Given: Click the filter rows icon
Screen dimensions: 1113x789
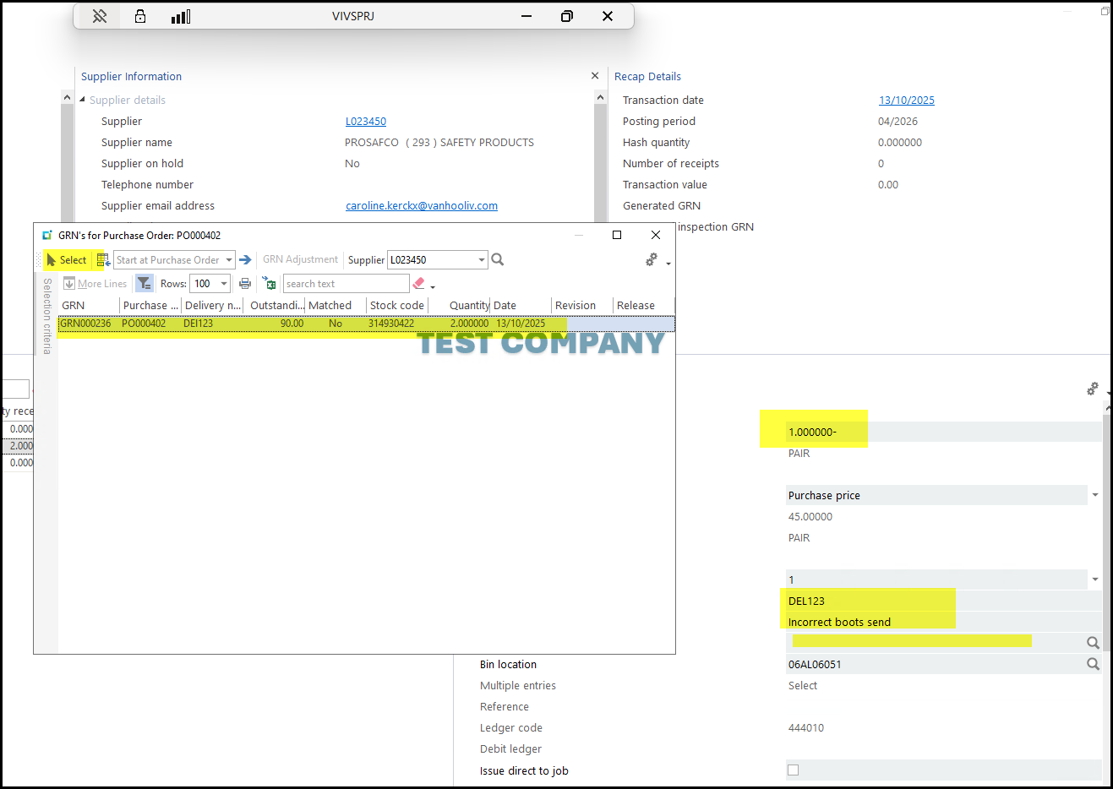Looking at the screenshot, I should (145, 284).
